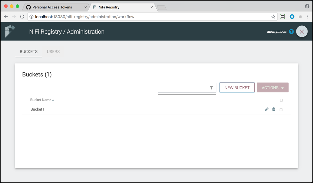The width and height of the screenshot is (313, 183).
Task: Click inside the bucket filter input field
Action: (183, 88)
